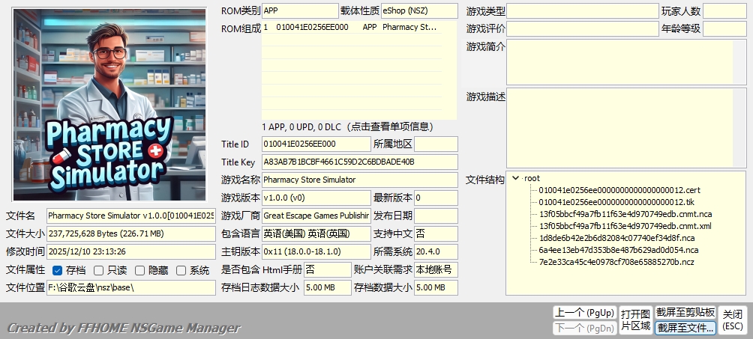Click the 包含语言 field
Viewport: 753px width, 339px height.
tap(316, 233)
